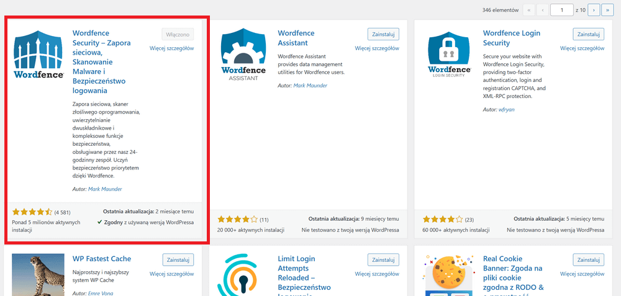Image resolution: width=621 pixels, height=296 pixels.
Task: Open the Wordfence Assistant title link
Action: coord(296,38)
